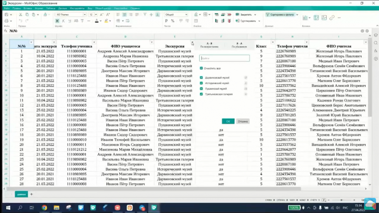
Task: Sort descending with Я-А button
Action: [239, 45]
